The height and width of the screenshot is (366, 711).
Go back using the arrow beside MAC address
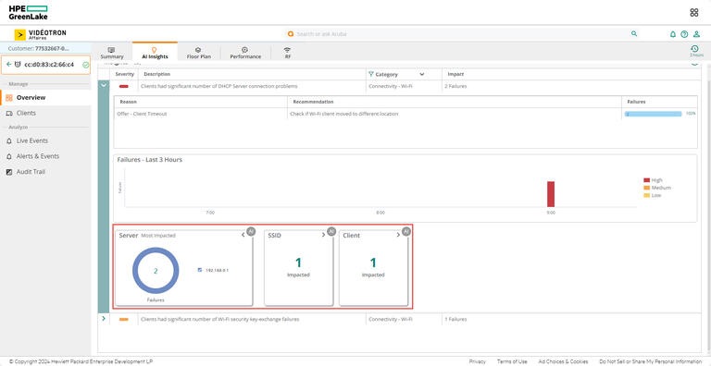pyautogui.click(x=8, y=65)
